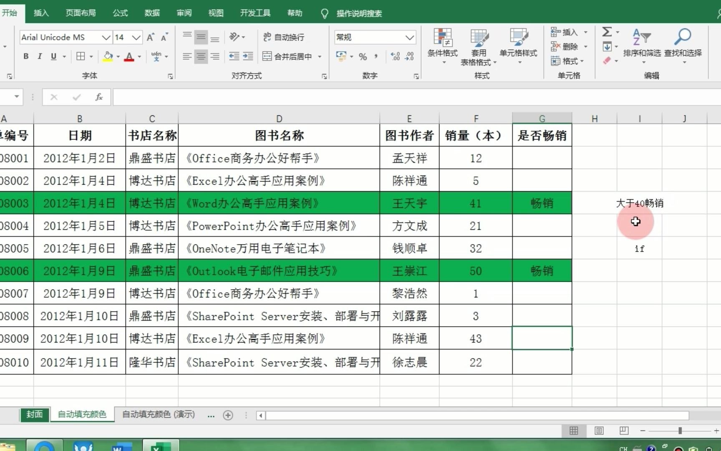Open Conditional Formatting (条件格式)
The width and height of the screenshot is (721, 451).
click(443, 46)
